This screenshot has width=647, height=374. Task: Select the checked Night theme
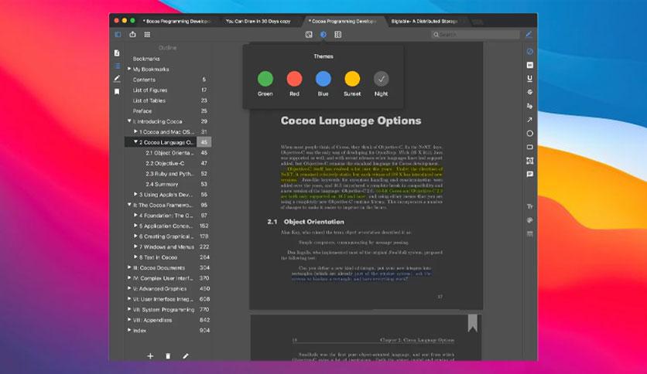(x=381, y=79)
